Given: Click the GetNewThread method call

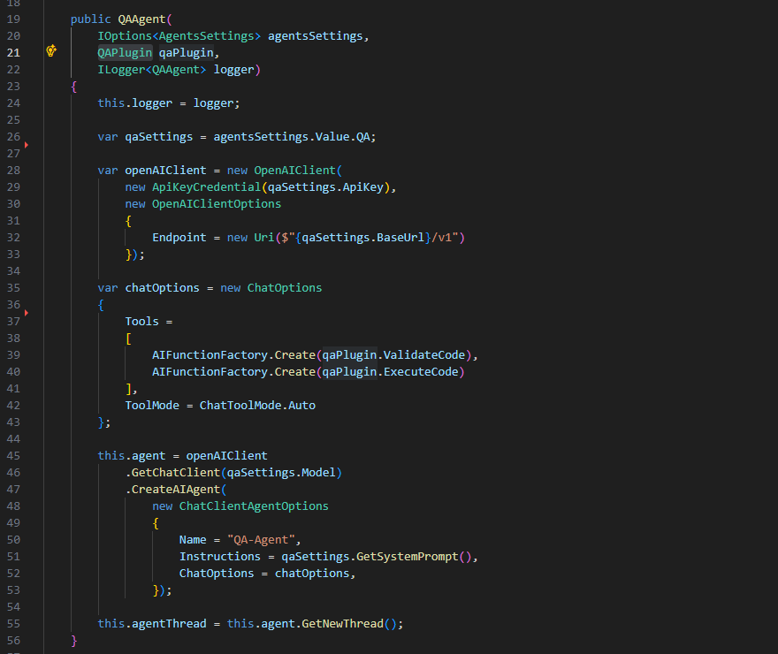Looking at the screenshot, I should (342, 624).
